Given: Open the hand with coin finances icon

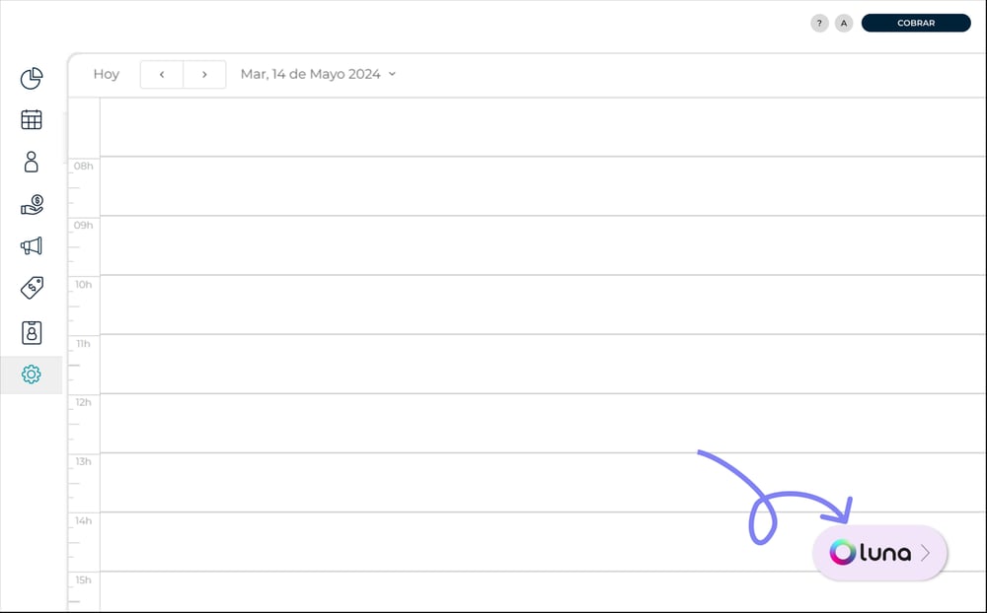Looking at the screenshot, I should 32,204.
